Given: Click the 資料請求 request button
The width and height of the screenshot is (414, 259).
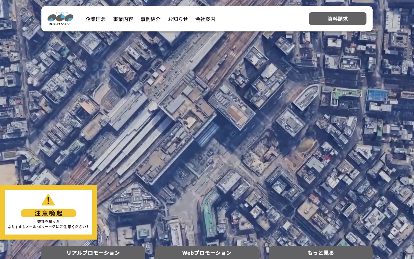Looking at the screenshot, I should [x=338, y=19].
